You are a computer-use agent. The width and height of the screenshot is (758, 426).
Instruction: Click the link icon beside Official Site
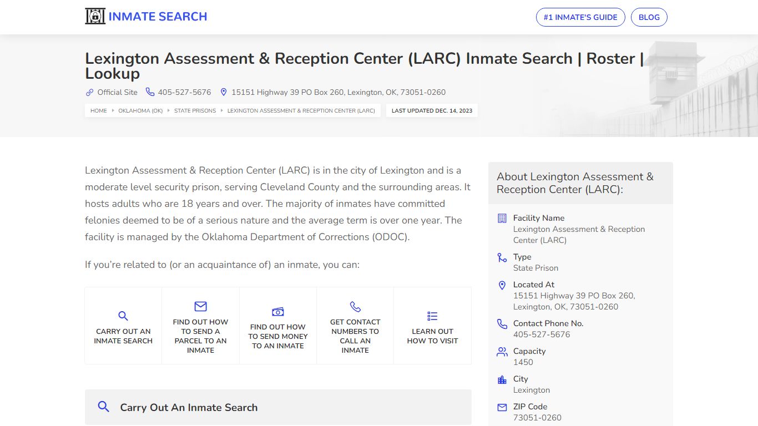(89, 92)
